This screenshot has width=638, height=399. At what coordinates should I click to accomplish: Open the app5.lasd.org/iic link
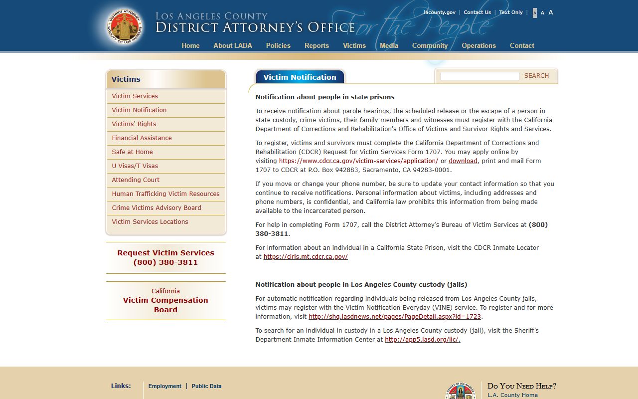pos(423,340)
